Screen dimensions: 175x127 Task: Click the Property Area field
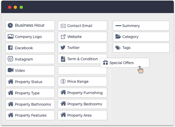[x=82, y=115]
